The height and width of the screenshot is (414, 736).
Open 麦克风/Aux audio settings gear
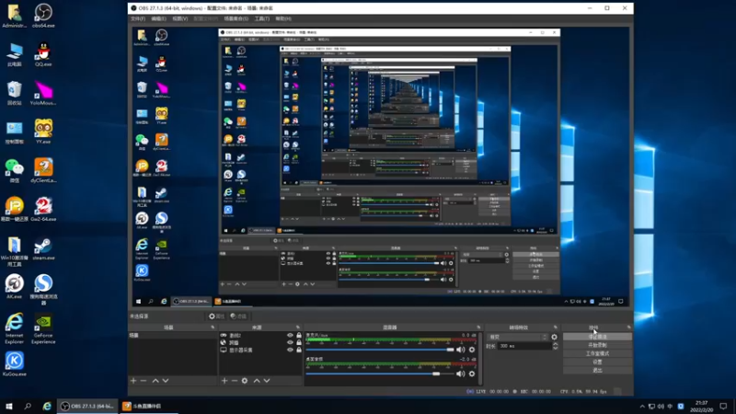tap(472, 350)
